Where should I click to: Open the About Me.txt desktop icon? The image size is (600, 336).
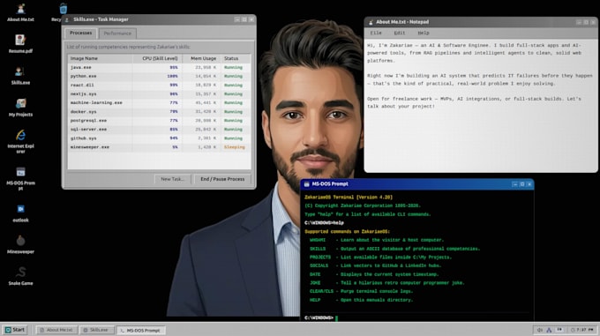tap(20, 11)
